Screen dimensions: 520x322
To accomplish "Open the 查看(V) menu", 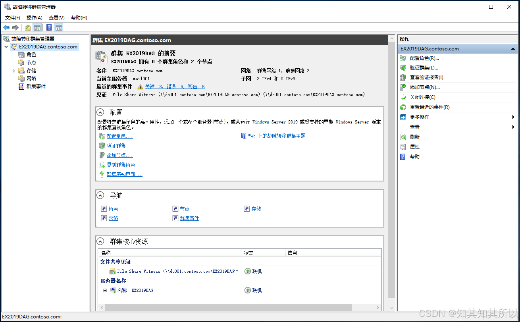I will [x=57, y=17].
